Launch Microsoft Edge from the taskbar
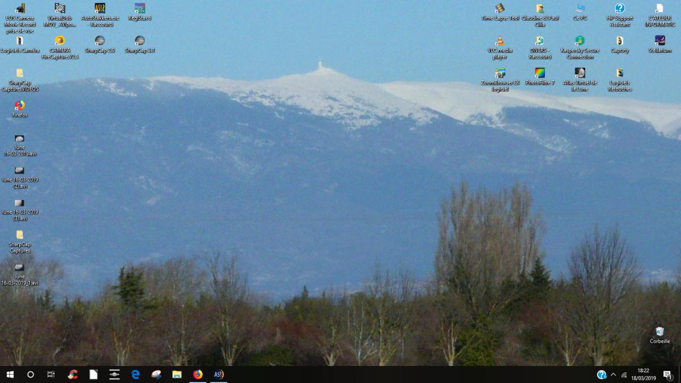Viewport: 681px width, 383px height. point(135,374)
